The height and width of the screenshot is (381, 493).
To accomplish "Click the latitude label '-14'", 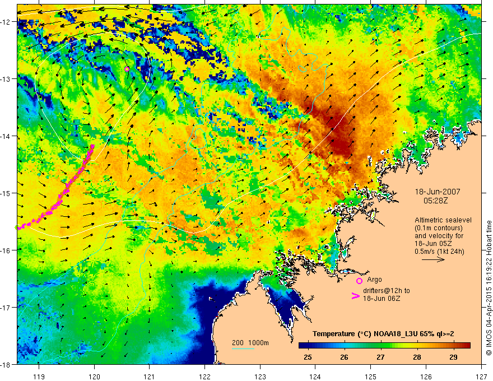I will coord(6,136).
